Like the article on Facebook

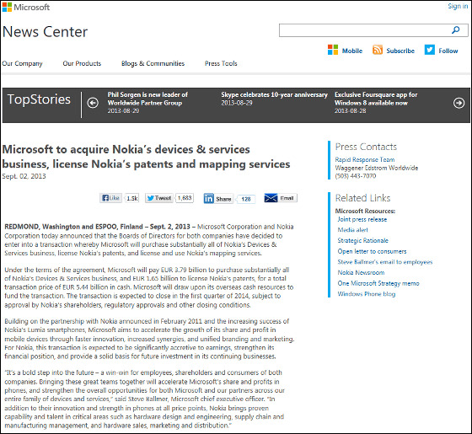click(110, 198)
